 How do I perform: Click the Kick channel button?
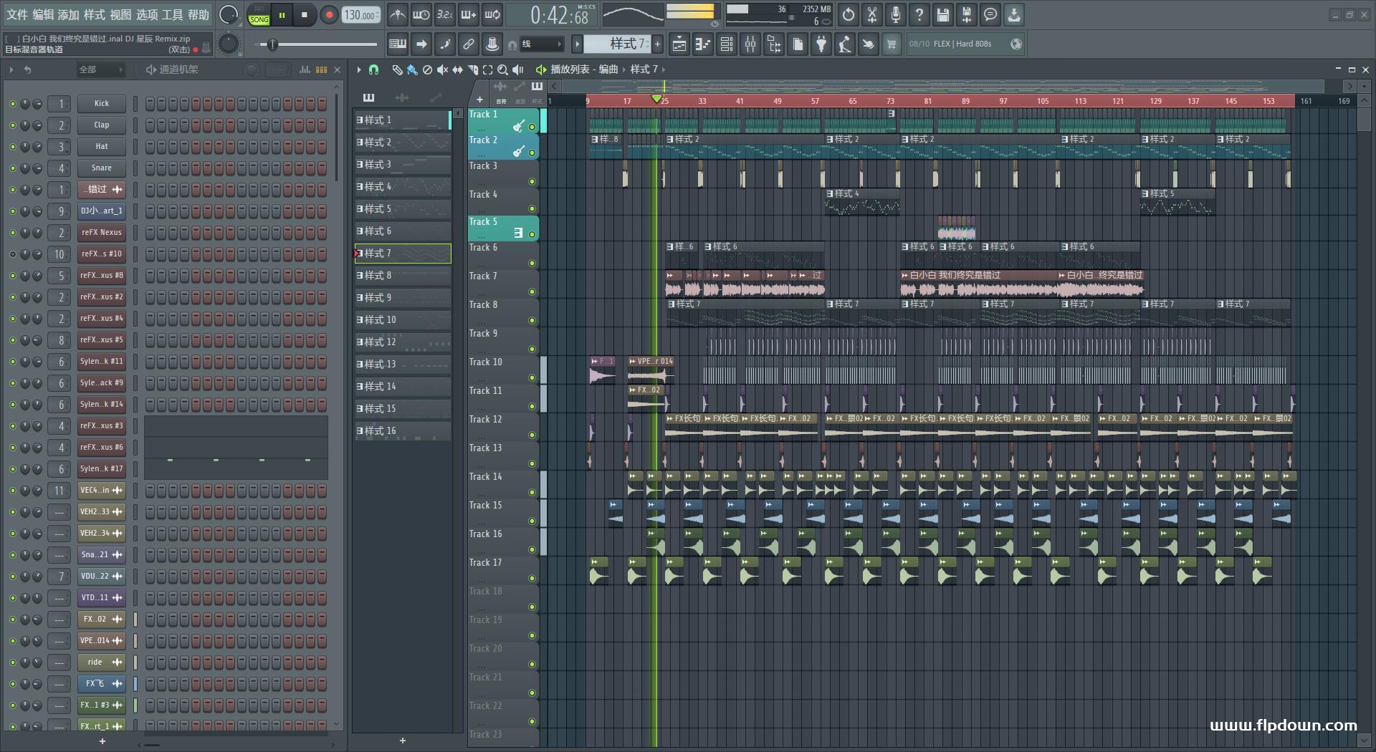(x=102, y=104)
